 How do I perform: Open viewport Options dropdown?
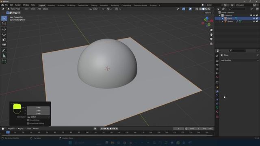pos(209,13)
